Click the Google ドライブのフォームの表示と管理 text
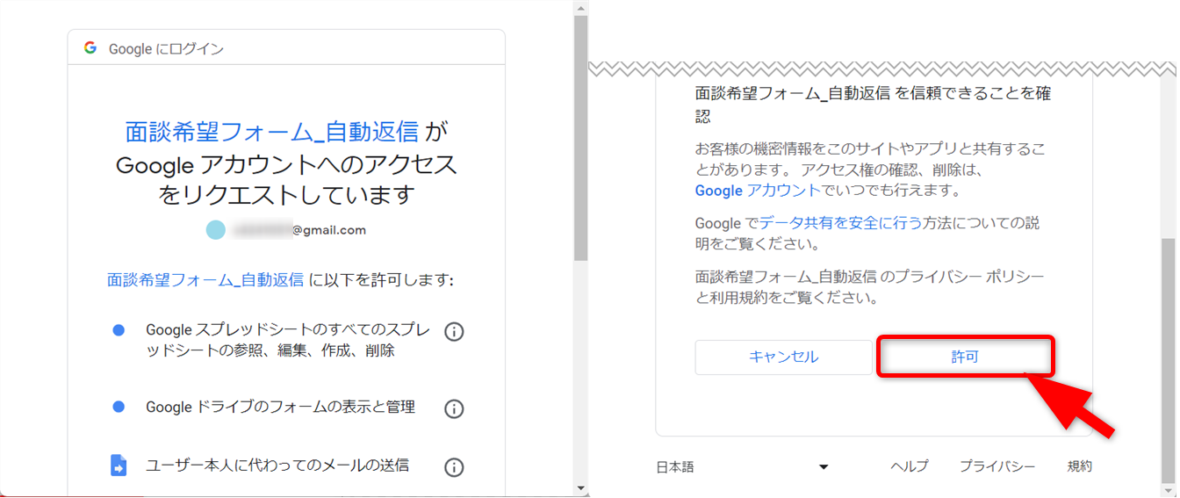 tap(280, 408)
